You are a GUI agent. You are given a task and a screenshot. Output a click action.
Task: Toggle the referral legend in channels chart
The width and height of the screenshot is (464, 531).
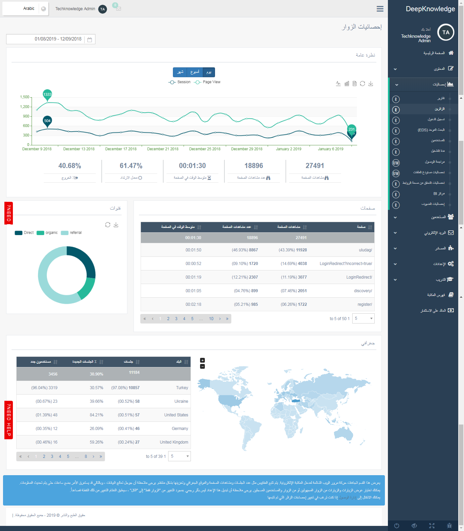pos(71,233)
